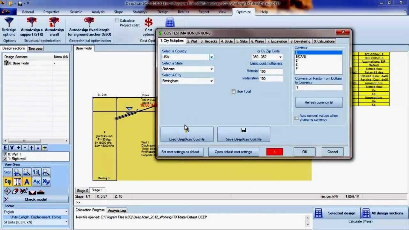
Task: Move design section up arrow
Action: [x=31, y=148]
